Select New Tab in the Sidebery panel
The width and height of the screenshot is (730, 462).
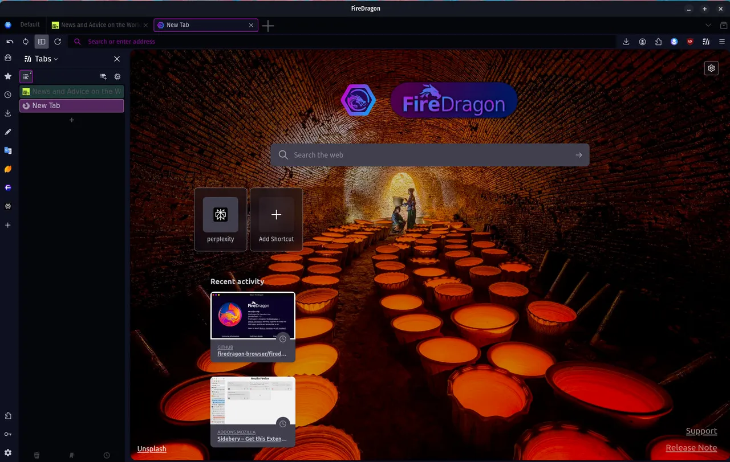coord(72,105)
